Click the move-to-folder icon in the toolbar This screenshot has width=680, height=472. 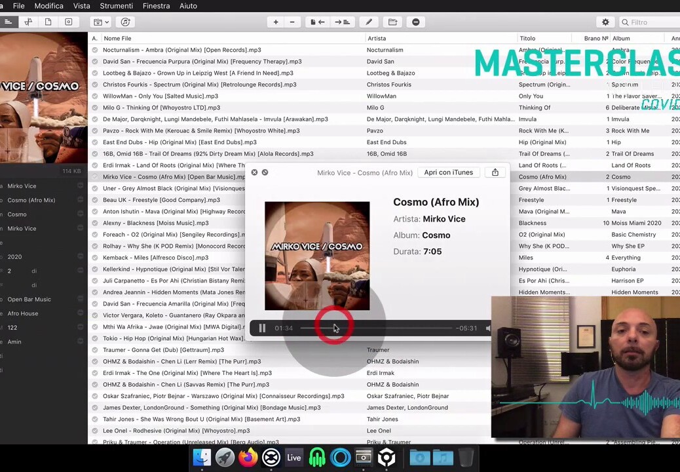click(x=392, y=22)
